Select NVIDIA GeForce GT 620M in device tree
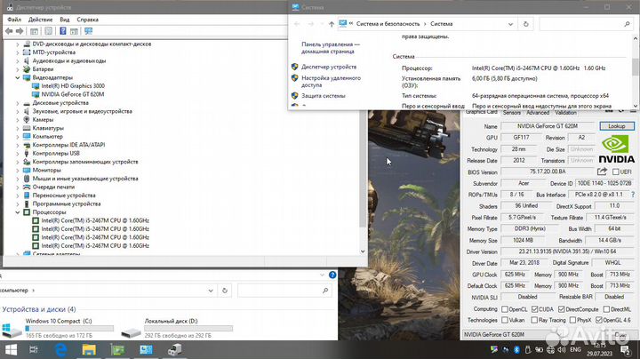This screenshot has height=359, width=640. (x=73, y=94)
